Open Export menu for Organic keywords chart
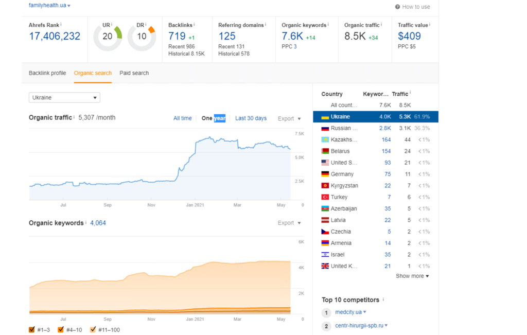 pyautogui.click(x=289, y=223)
